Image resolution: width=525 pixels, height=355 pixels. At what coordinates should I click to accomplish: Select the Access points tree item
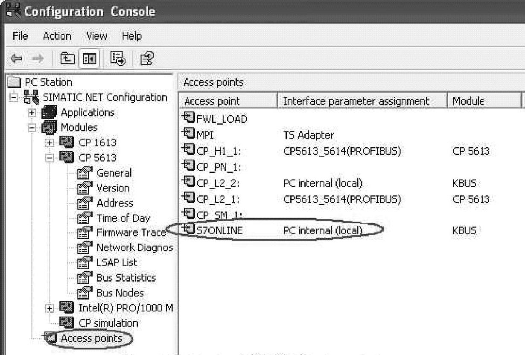coord(91,338)
